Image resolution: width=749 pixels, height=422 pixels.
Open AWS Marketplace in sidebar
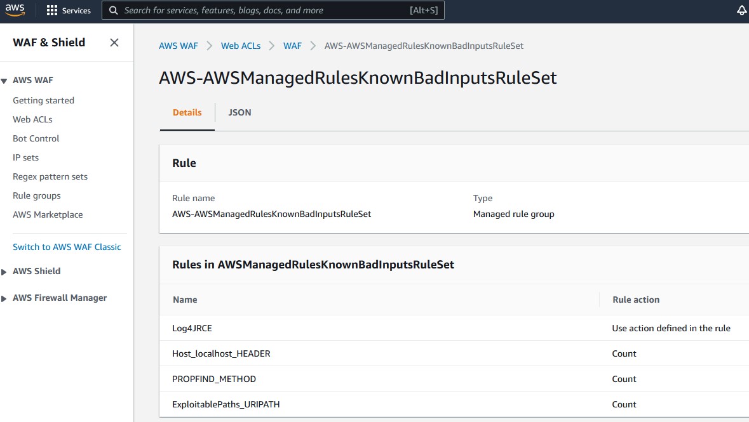[48, 215]
